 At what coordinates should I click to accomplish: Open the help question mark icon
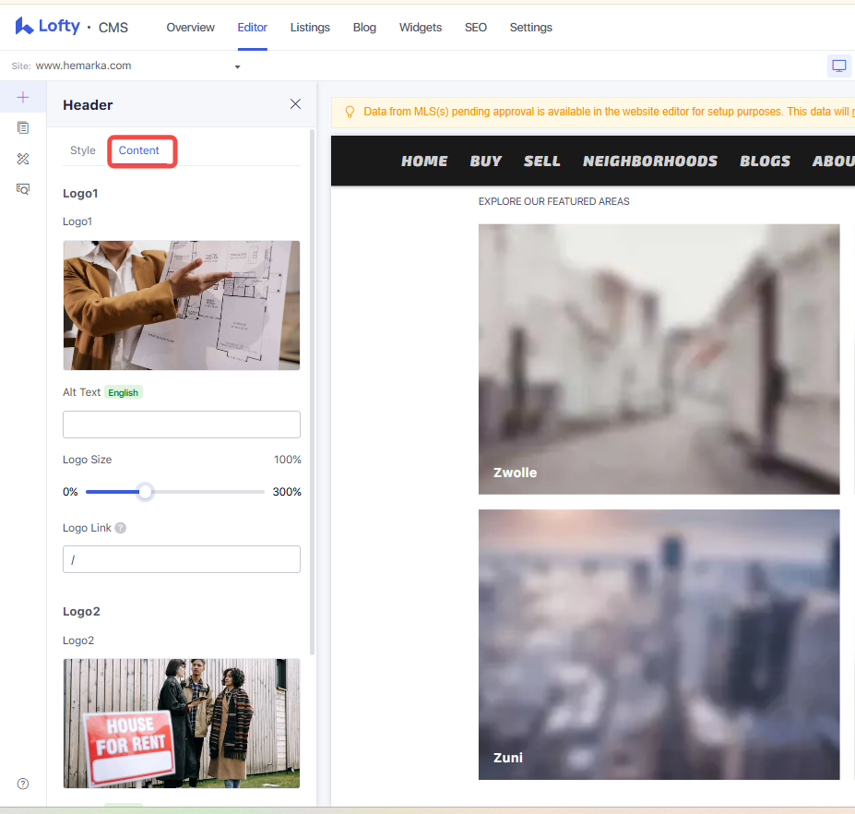23,784
